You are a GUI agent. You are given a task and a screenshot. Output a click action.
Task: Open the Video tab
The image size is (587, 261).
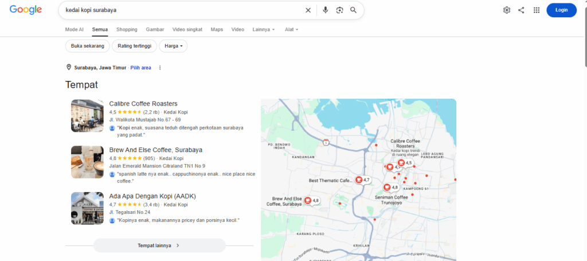click(238, 30)
